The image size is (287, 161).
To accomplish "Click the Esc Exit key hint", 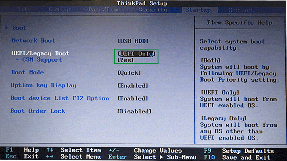I will (x=22, y=157).
